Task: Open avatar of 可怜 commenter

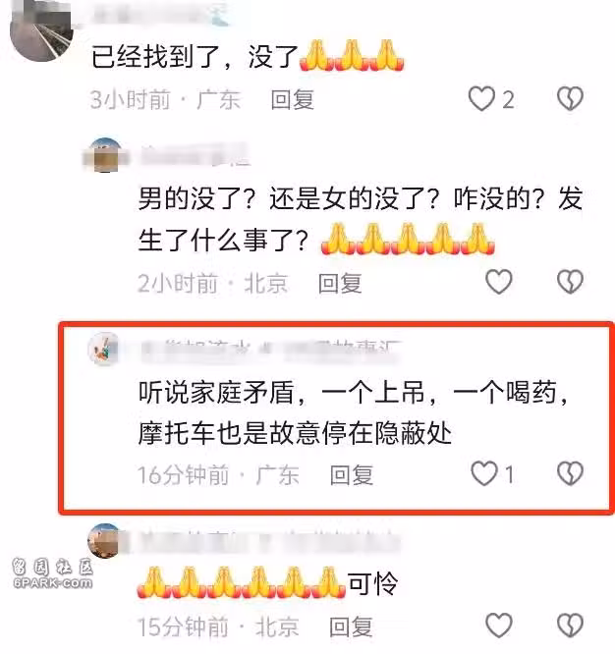Action: click(104, 540)
